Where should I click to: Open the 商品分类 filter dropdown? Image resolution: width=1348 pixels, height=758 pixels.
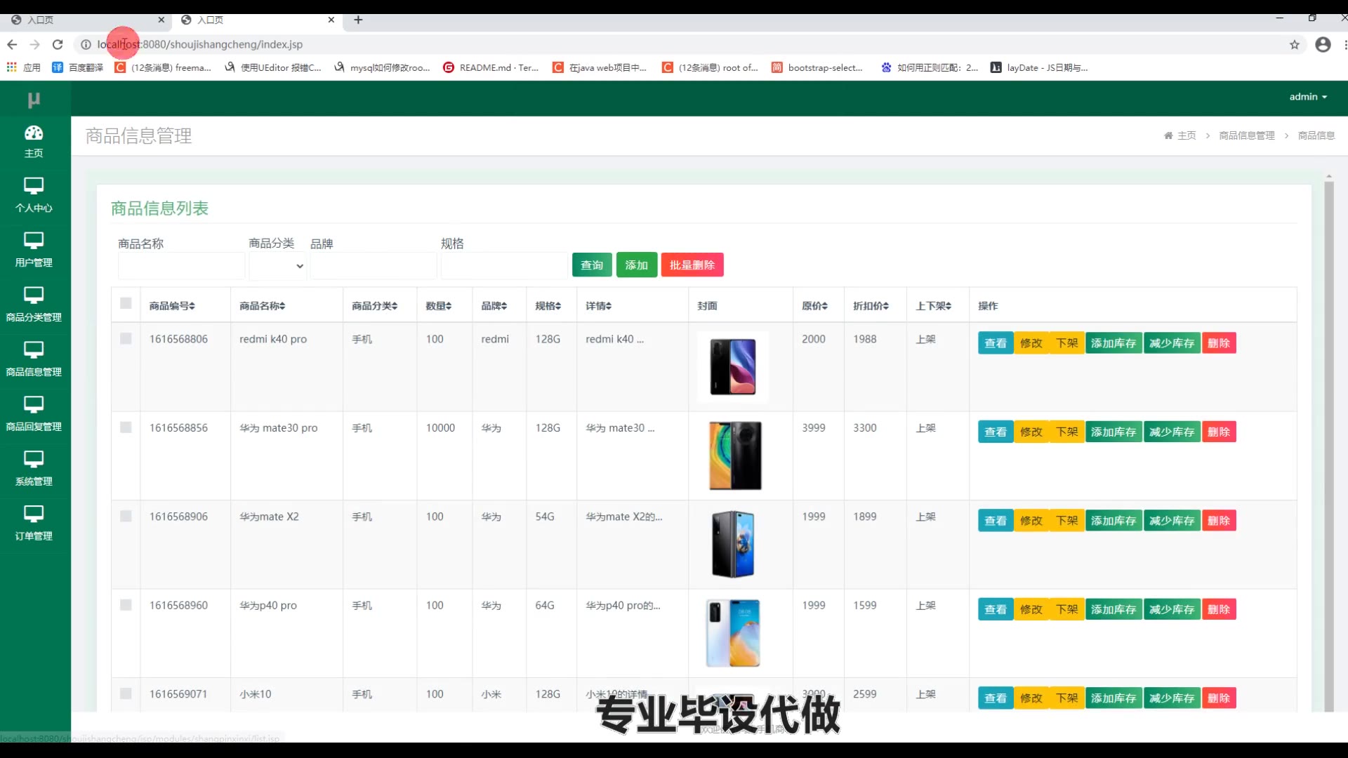pos(278,266)
